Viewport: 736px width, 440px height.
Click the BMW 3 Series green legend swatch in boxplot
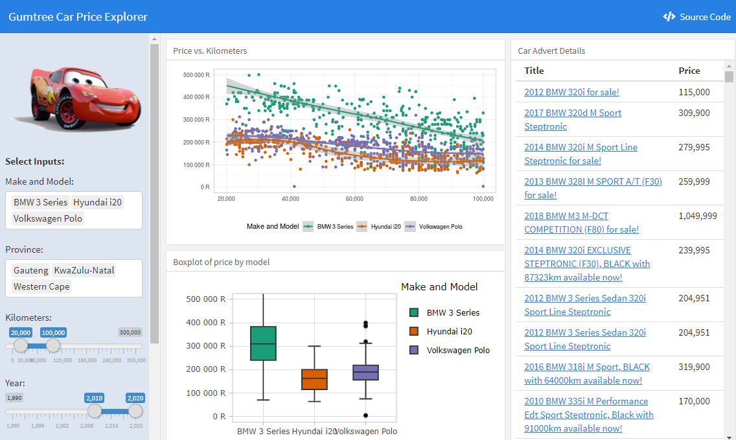click(413, 312)
